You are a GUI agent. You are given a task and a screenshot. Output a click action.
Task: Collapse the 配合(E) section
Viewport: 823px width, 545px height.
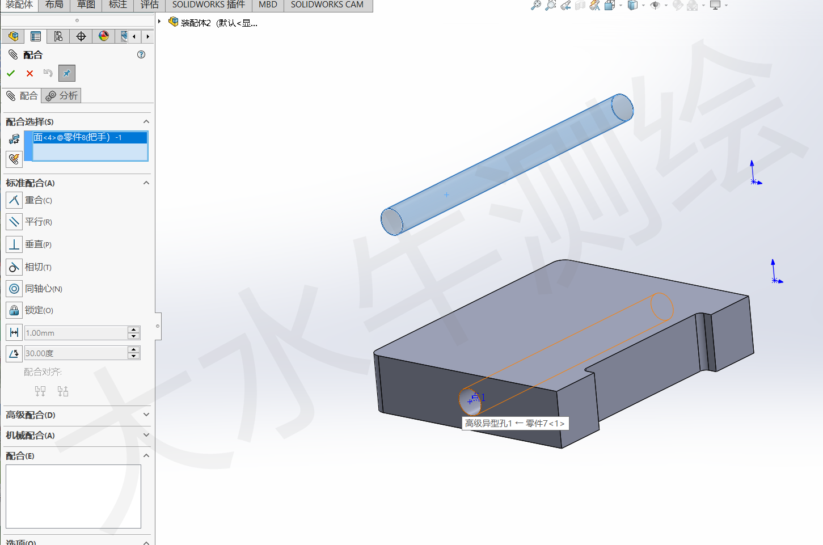point(146,455)
